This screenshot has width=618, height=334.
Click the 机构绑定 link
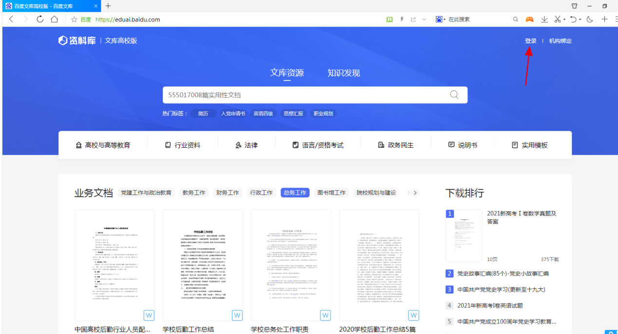[560, 41]
